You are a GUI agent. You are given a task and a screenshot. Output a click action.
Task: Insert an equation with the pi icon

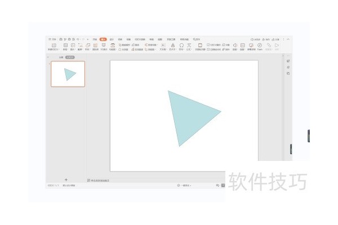[189, 45]
